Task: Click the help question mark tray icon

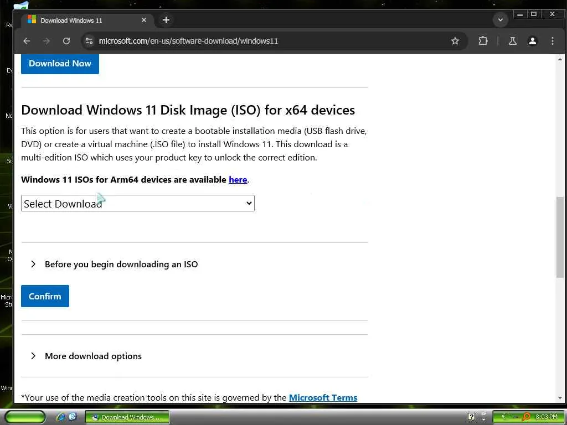Action: (472, 417)
